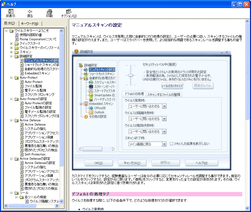The image size is (251, 212).
Task: Click the ハードディスク icon in screenshot tree
Action: pos(91,99)
